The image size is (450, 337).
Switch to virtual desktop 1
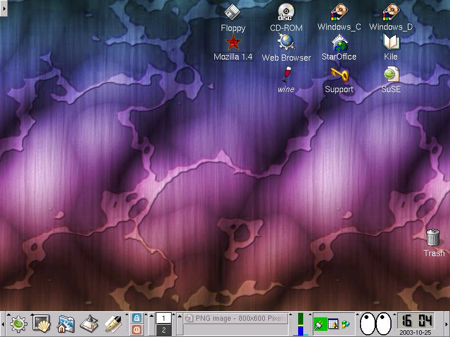pos(164,318)
